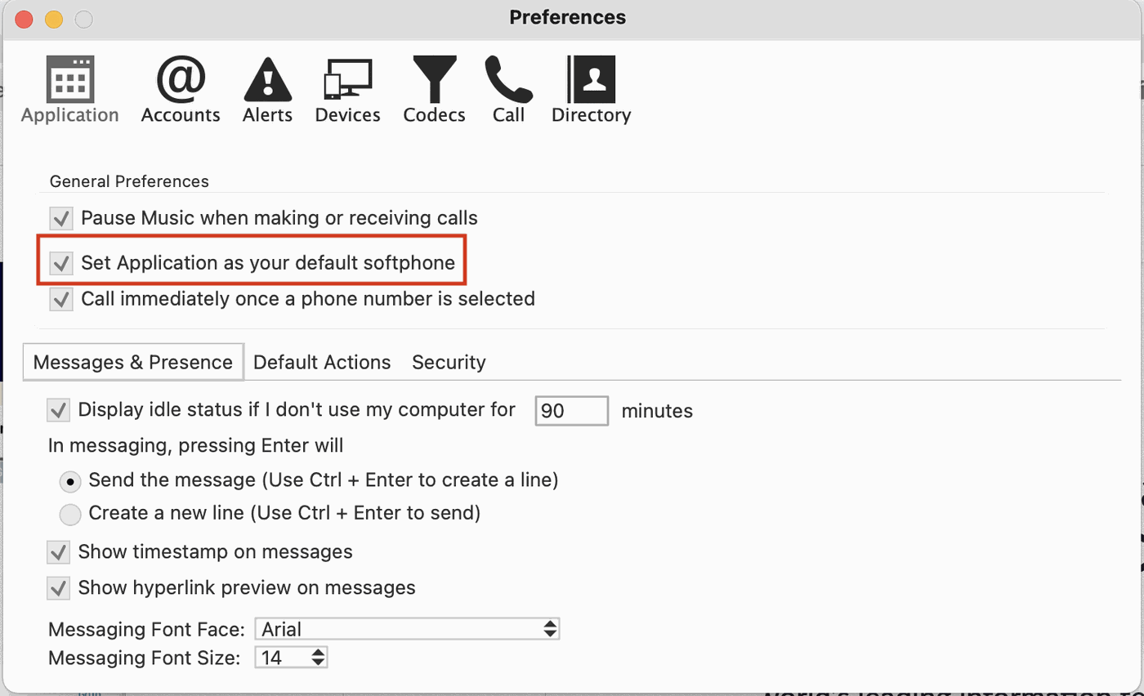Screen dimensions: 1144x696
Task: Switch to the Security tab
Action: pos(449,362)
